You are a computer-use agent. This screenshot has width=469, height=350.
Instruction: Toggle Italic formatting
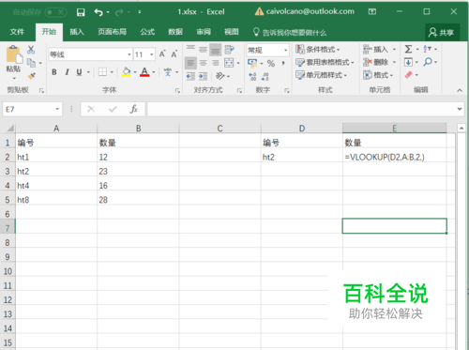67,72
